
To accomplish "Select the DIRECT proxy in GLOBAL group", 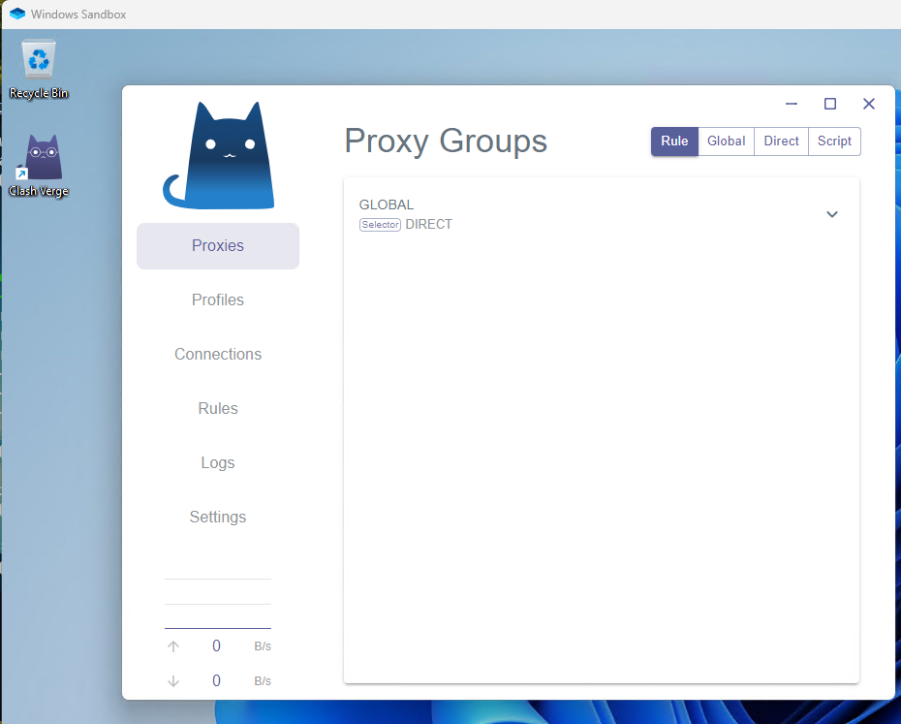I will click(x=428, y=224).
